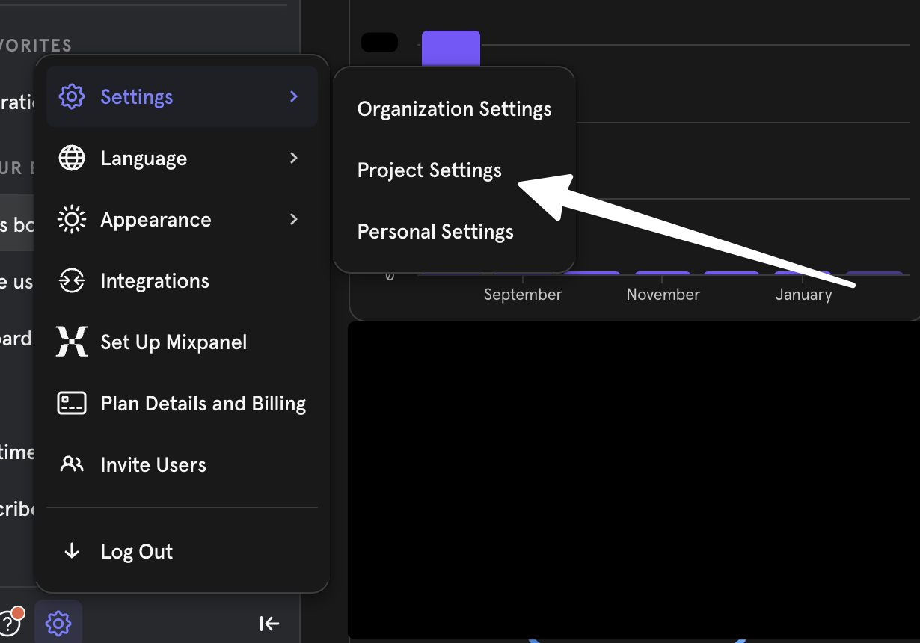
Task: Open Plan Details and Billing
Action: point(203,404)
